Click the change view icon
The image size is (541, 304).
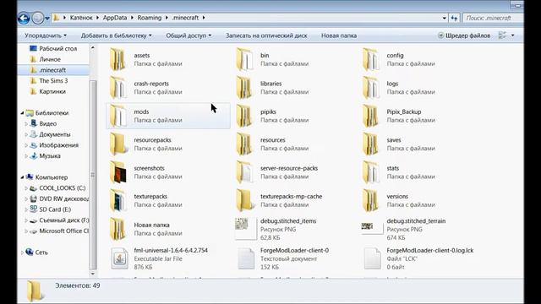[502, 35]
